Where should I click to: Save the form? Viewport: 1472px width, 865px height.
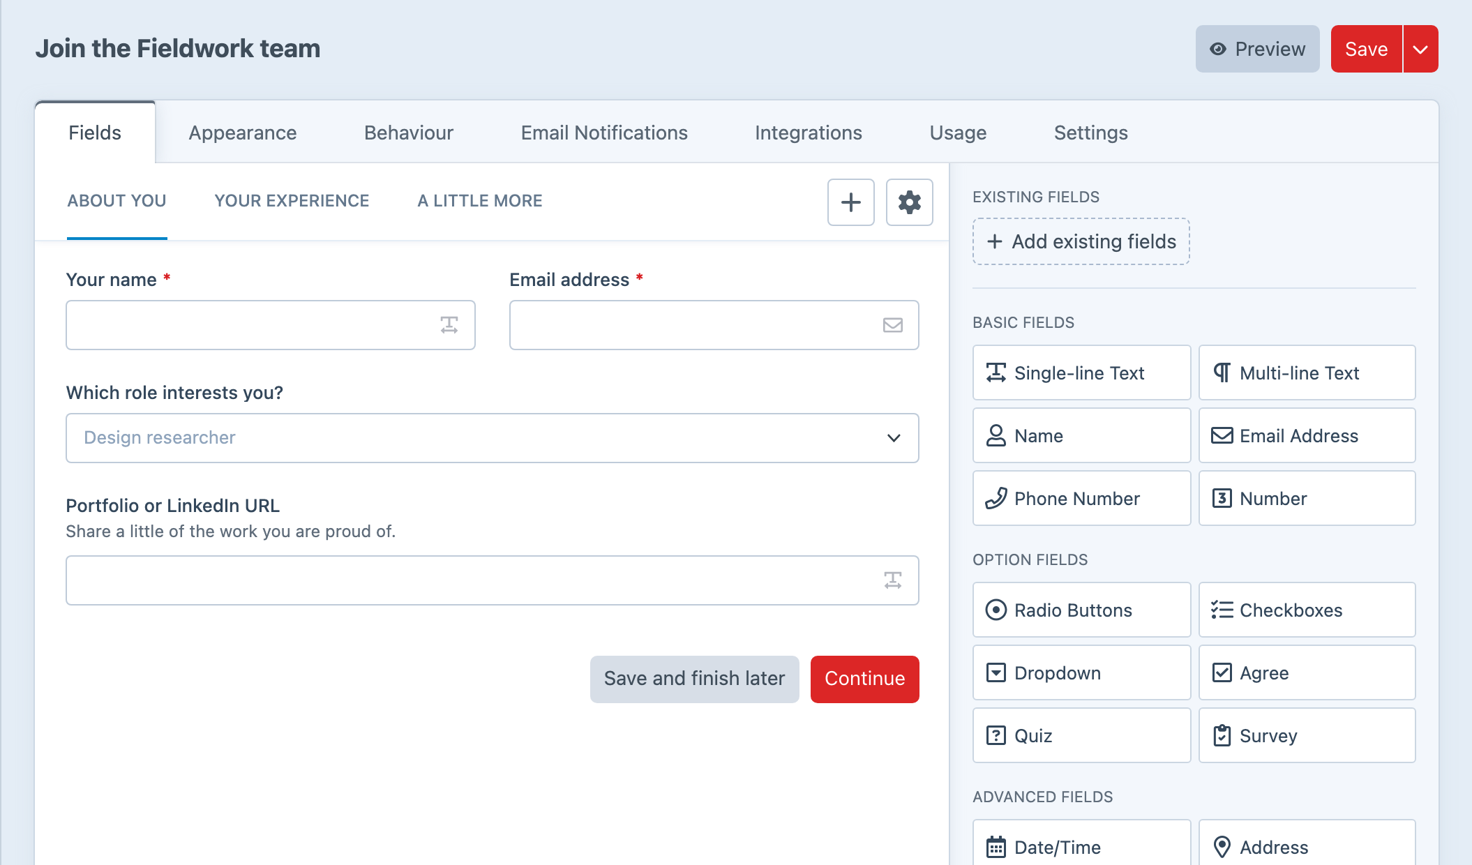tap(1366, 49)
